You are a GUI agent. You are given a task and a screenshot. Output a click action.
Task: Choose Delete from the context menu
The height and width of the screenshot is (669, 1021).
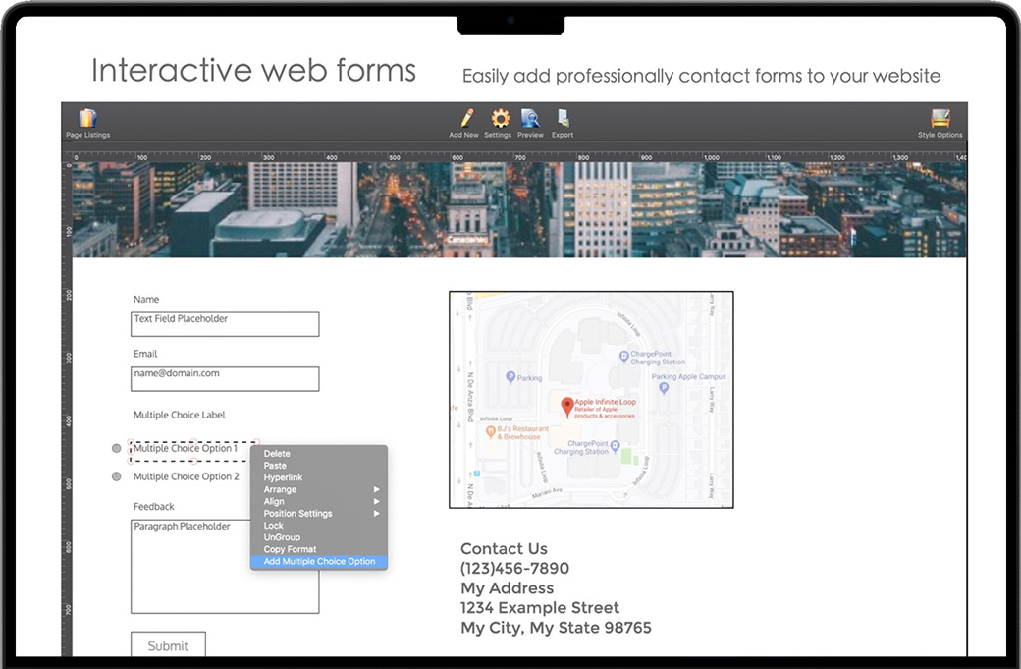click(x=278, y=454)
